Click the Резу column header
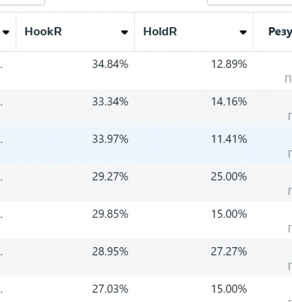 280,32
